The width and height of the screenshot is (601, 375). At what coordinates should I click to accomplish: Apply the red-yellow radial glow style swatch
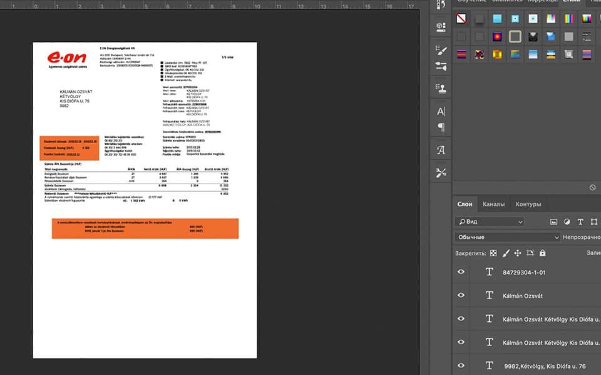[x=497, y=36]
